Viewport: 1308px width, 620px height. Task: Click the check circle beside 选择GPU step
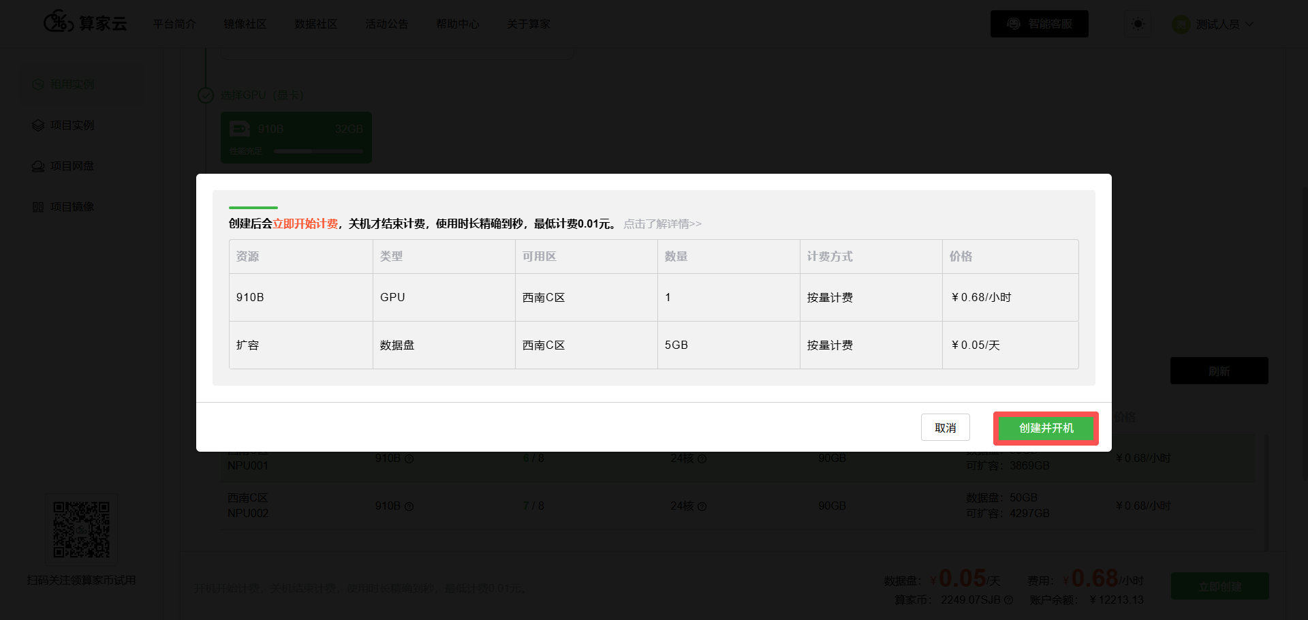[x=206, y=95]
